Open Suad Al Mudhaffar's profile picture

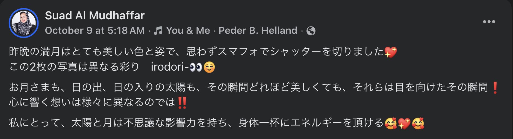[23, 23]
